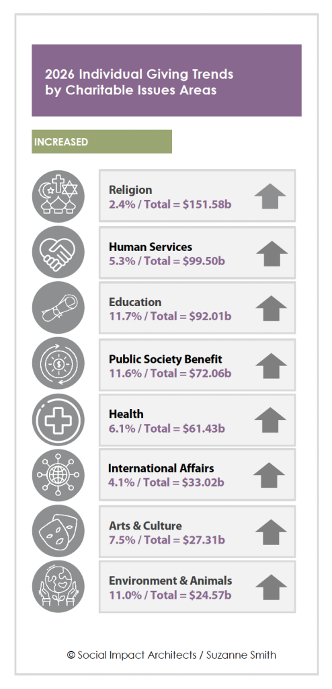
Task: Click the Education diploma scroll icon
Action: click(58, 307)
